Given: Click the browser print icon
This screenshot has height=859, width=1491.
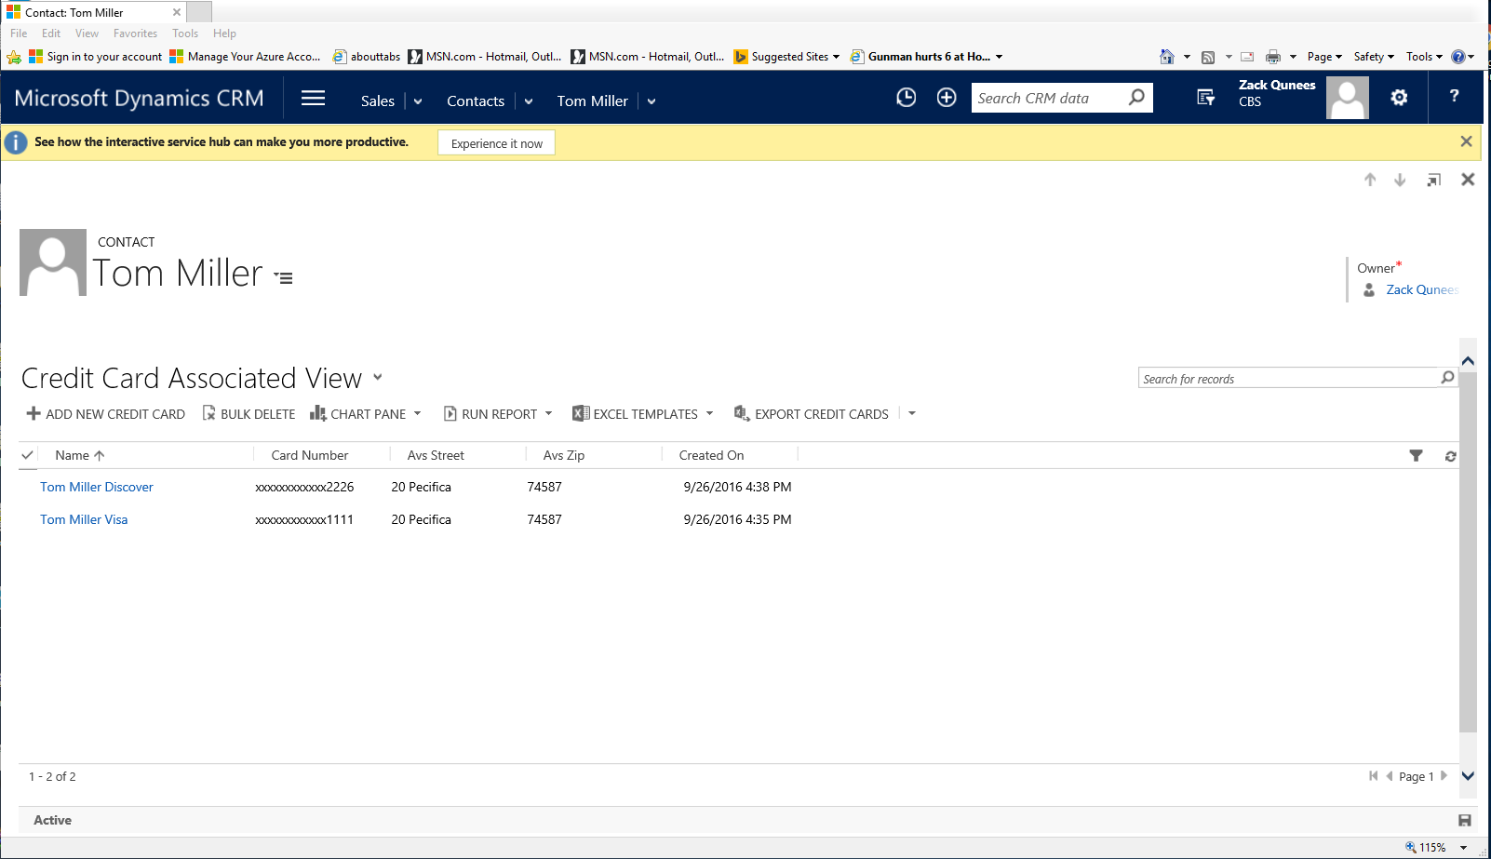Looking at the screenshot, I should tap(1273, 57).
